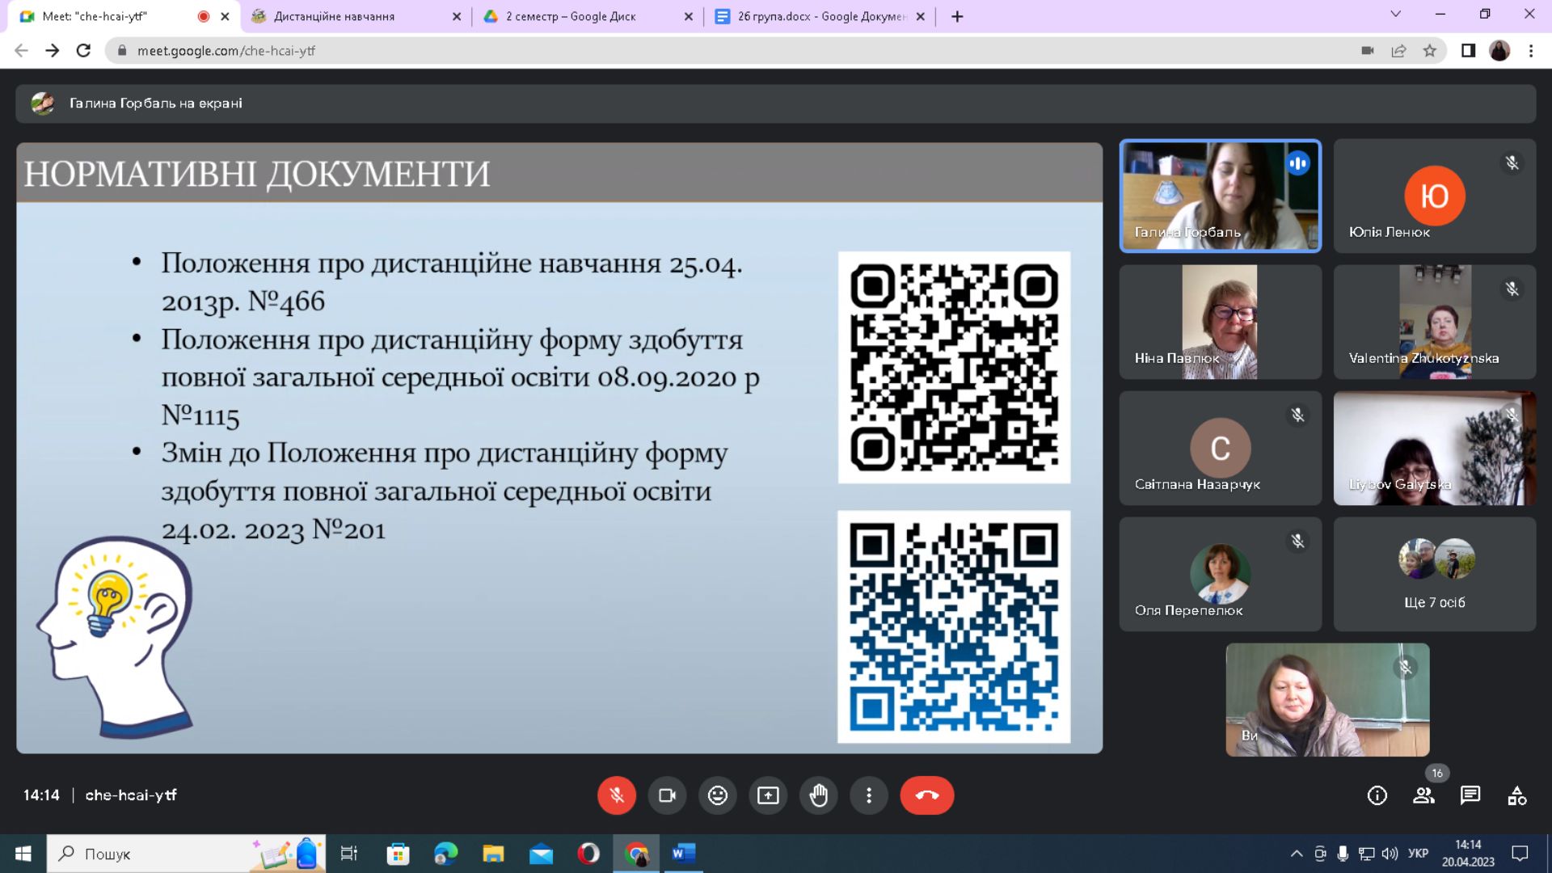Viewport: 1552px width, 873px height.
Task: Click the Галина Горбаль на екрані banner
Action: (775, 103)
